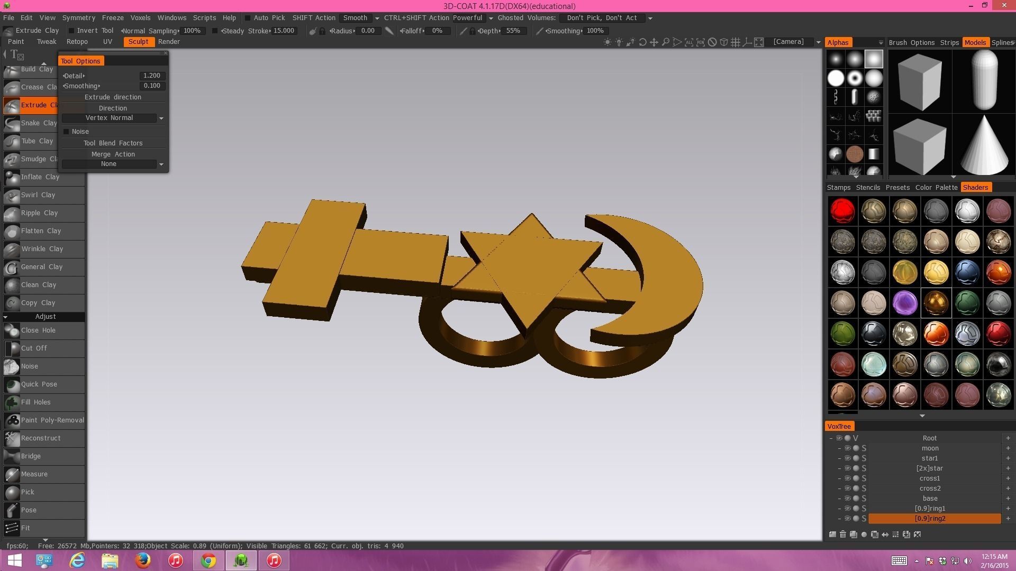
Task: Collapse the Root node in VoxTree
Action: [x=831, y=438]
